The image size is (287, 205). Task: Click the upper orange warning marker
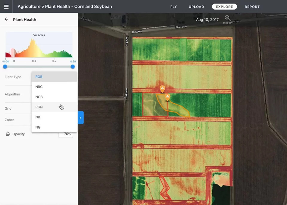[x=162, y=89]
